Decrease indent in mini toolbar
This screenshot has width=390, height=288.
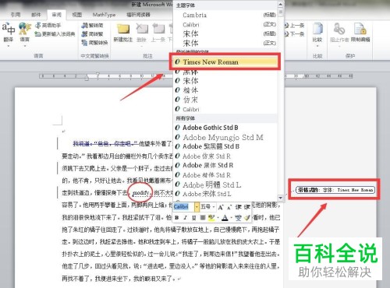(238, 207)
